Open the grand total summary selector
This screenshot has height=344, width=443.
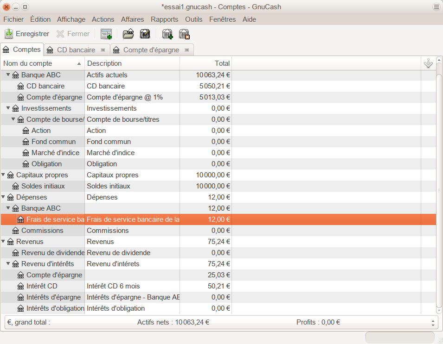433,323
